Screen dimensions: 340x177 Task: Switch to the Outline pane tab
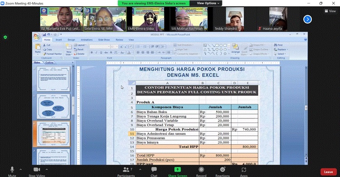pyautogui.click(x=49, y=63)
